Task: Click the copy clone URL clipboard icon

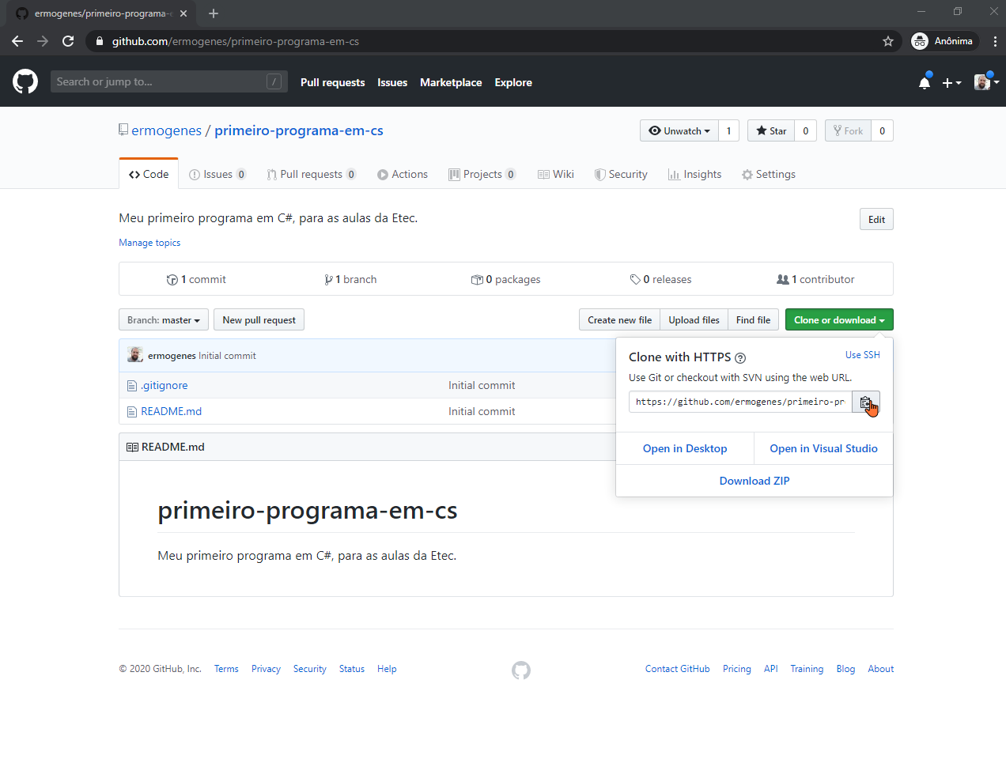Action: click(x=866, y=402)
